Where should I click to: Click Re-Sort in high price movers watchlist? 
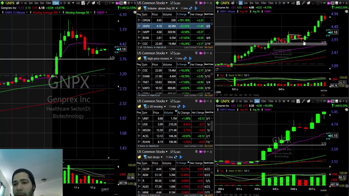tap(209, 95)
